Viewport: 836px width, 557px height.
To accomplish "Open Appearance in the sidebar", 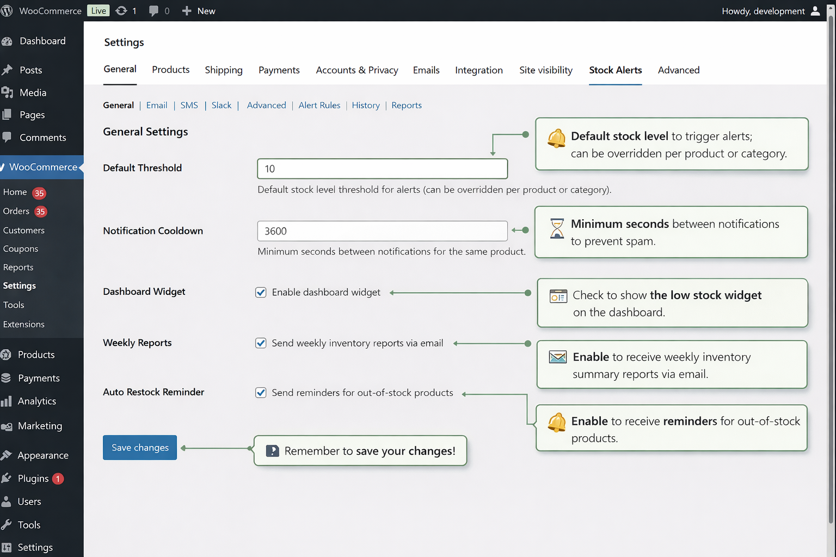I will point(42,456).
